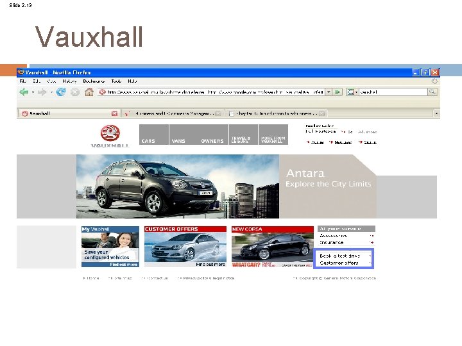Image resolution: width=462 pixels, height=346 pixels.
Task: Open the History menu
Action: (69, 81)
